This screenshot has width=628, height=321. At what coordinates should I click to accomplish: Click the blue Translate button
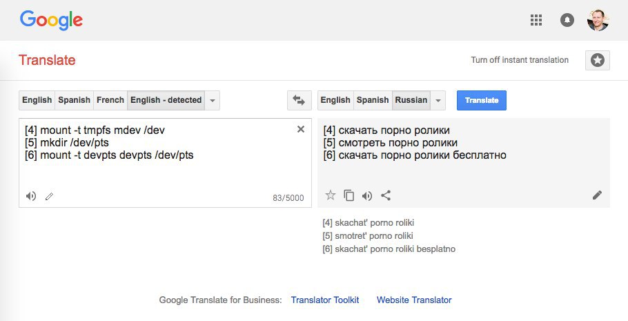coord(482,100)
